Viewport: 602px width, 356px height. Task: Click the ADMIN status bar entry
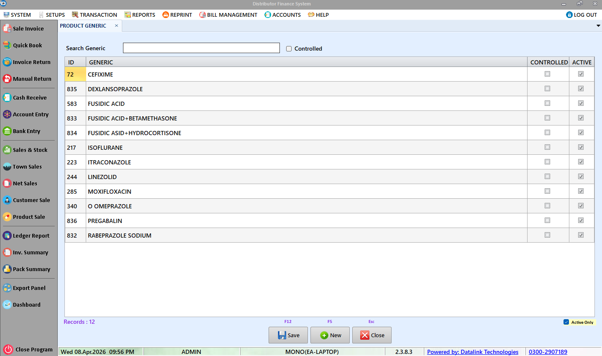coord(191,352)
